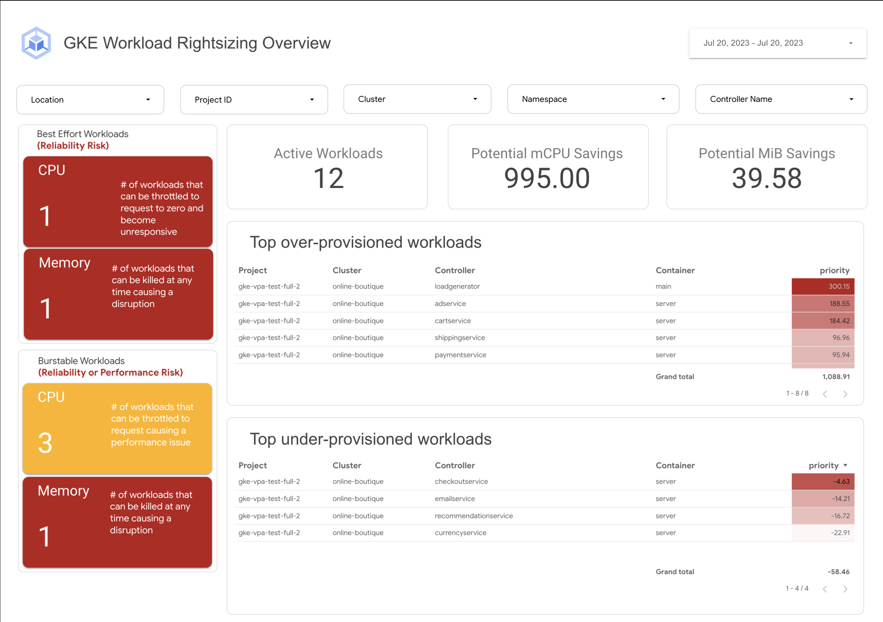Expand the Cluster filter dropdown
The image size is (883, 622).
(x=417, y=99)
